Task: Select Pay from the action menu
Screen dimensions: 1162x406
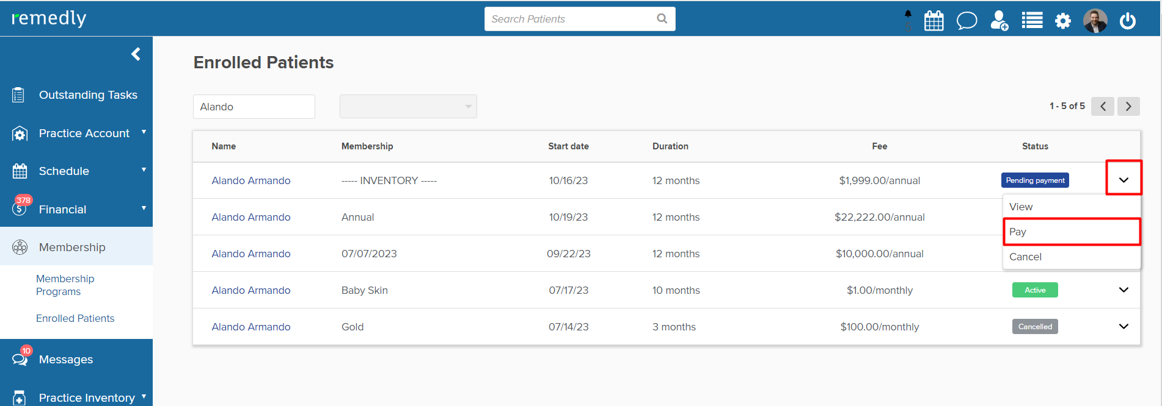Action: pyautogui.click(x=1071, y=232)
